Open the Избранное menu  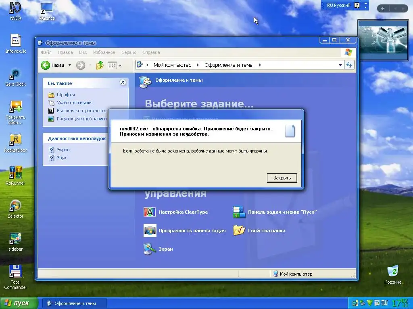104,52
